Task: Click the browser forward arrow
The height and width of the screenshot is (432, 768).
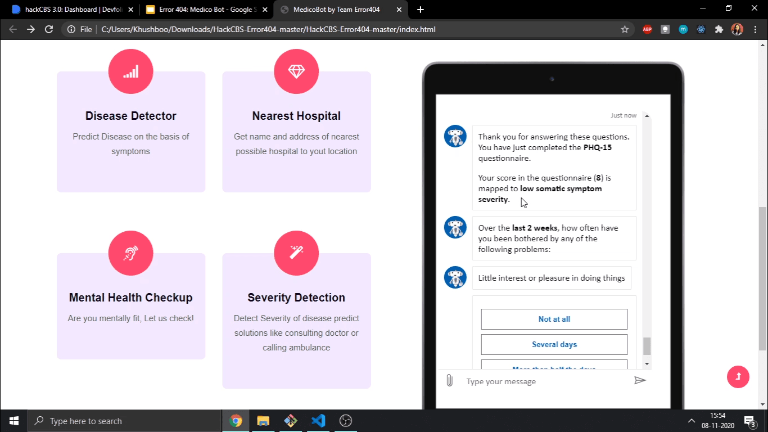Action: [x=31, y=29]
